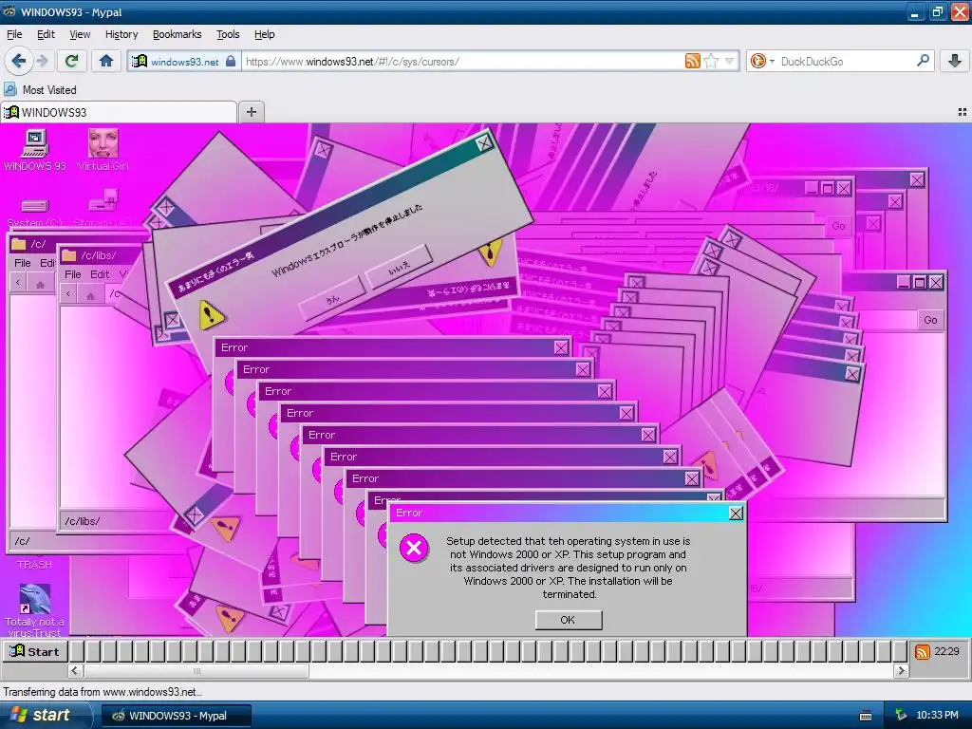This screenshot has width=972, height=729.
Task: Open the Virtual Girl desktop icon
Action: (x=103, y=149)
